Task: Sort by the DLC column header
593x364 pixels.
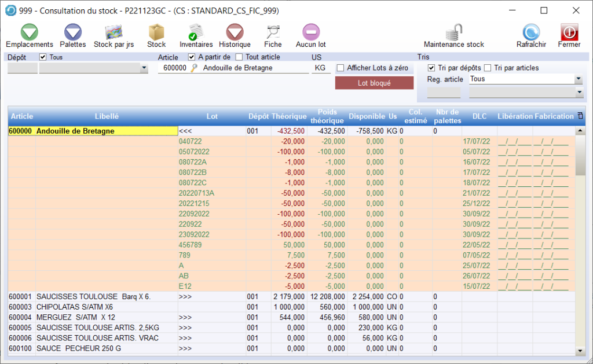Action: (479, 116)
